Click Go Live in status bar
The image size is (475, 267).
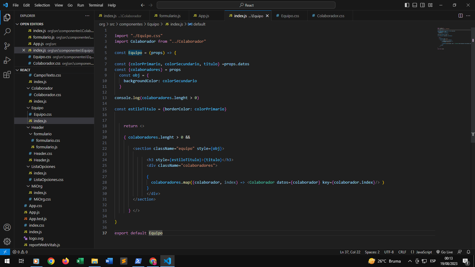point(444,252)
